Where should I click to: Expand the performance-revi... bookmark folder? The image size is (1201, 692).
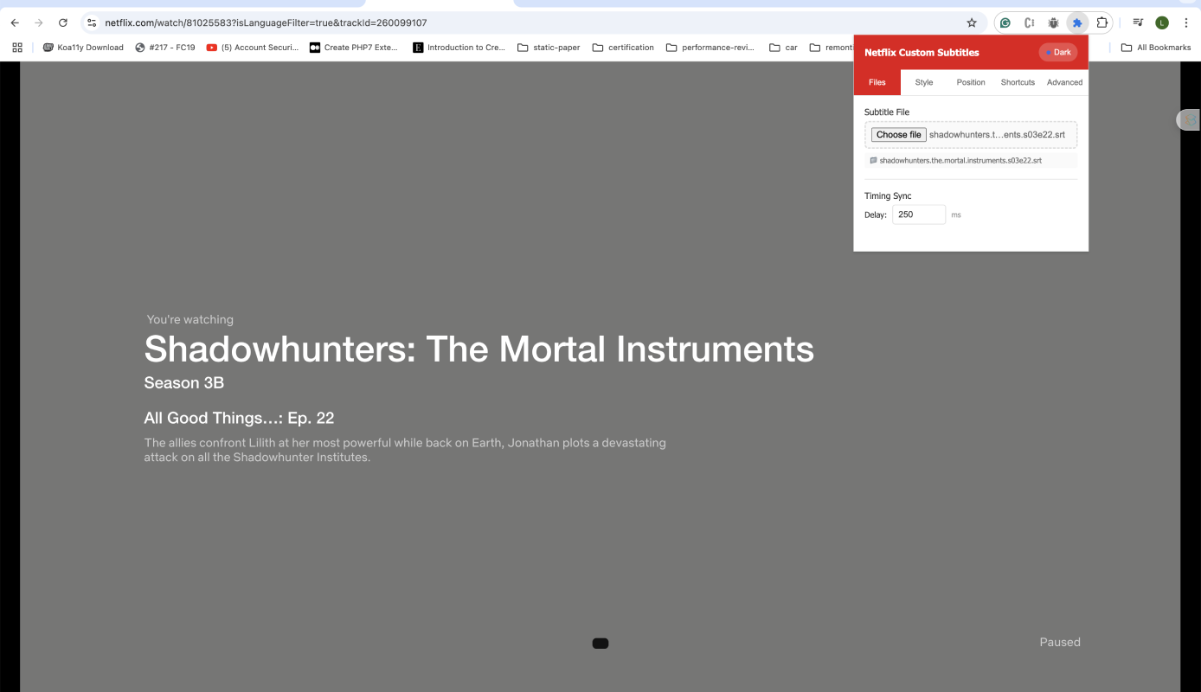tap(712, 48)
